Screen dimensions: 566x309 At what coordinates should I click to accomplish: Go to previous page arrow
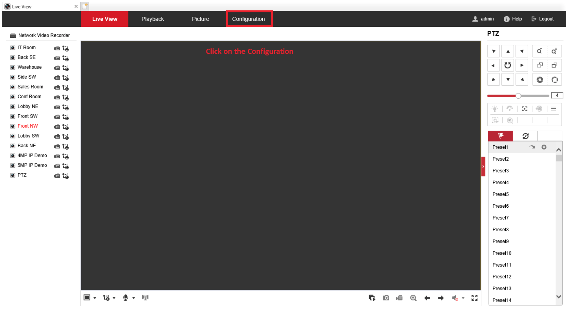(x=427, y=298)
